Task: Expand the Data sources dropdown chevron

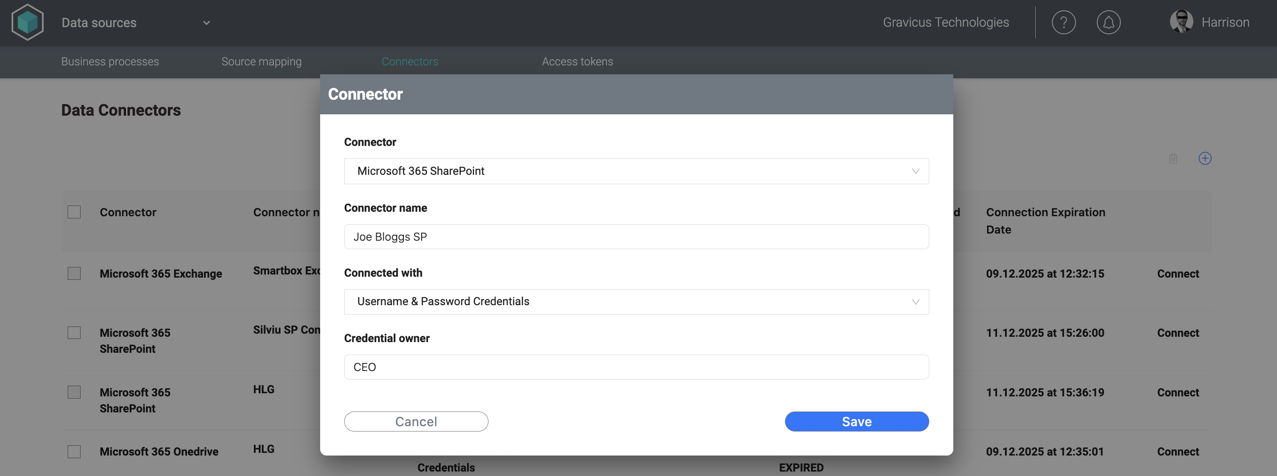Action: click(206, 23)
